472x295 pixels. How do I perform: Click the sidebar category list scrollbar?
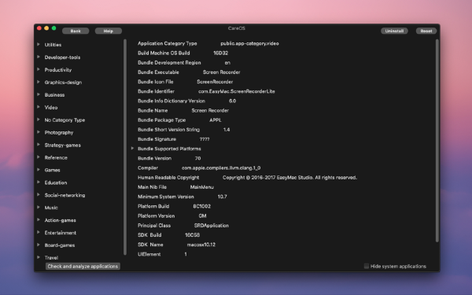[x=125, y=147]
